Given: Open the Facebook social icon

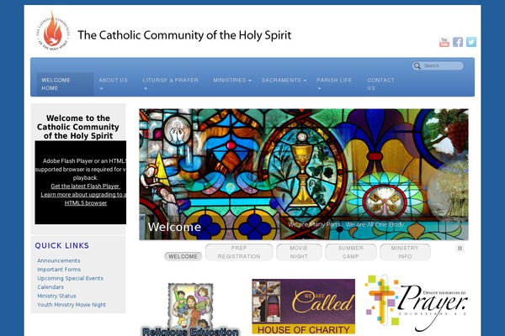Looking at the screenshot, I should point(458,42).
